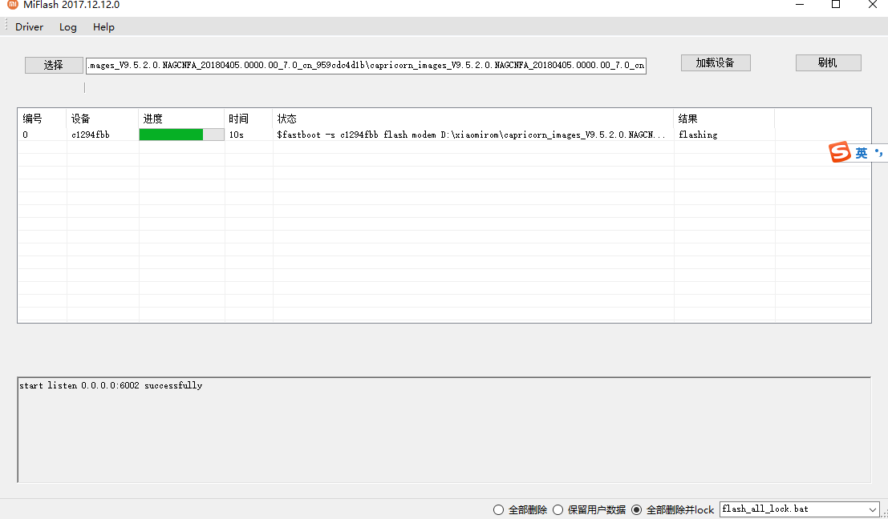This screenshot has height=519, width=888.
Task: Click the MiFlash orange logo icon
Action: (x=13, y=5)
